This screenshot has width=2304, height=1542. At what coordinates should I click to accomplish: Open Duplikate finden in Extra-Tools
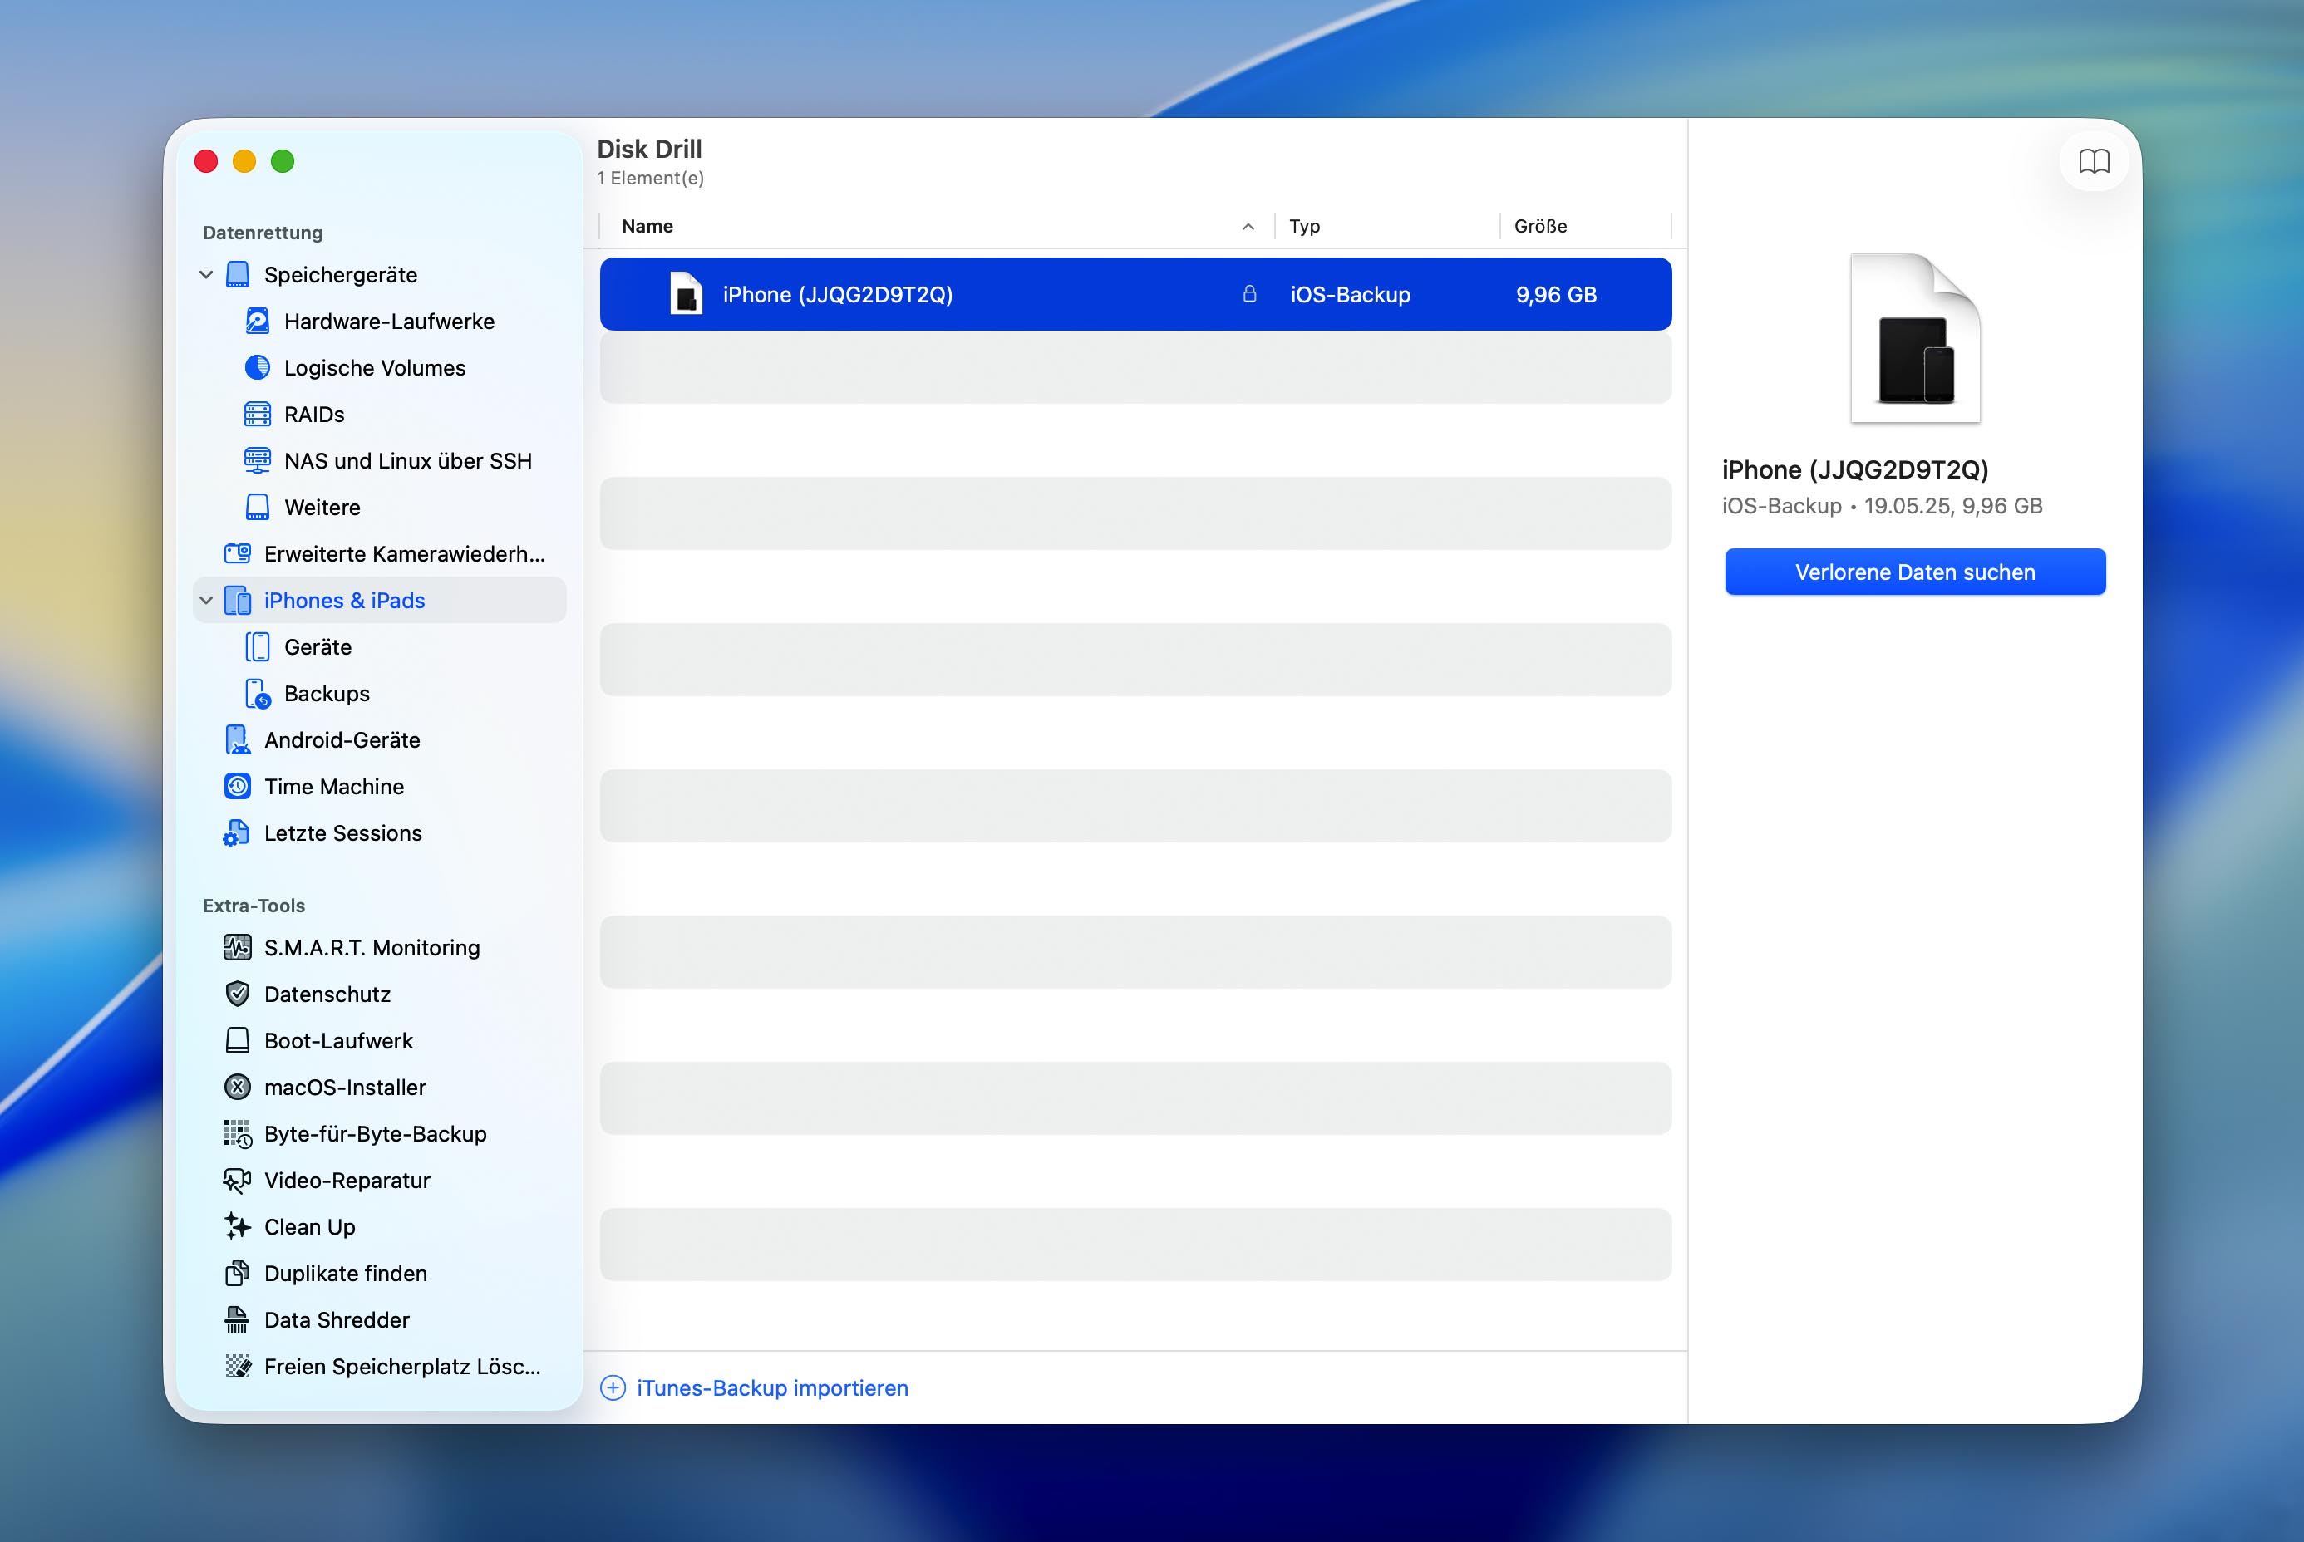(x=345, y=1274)
